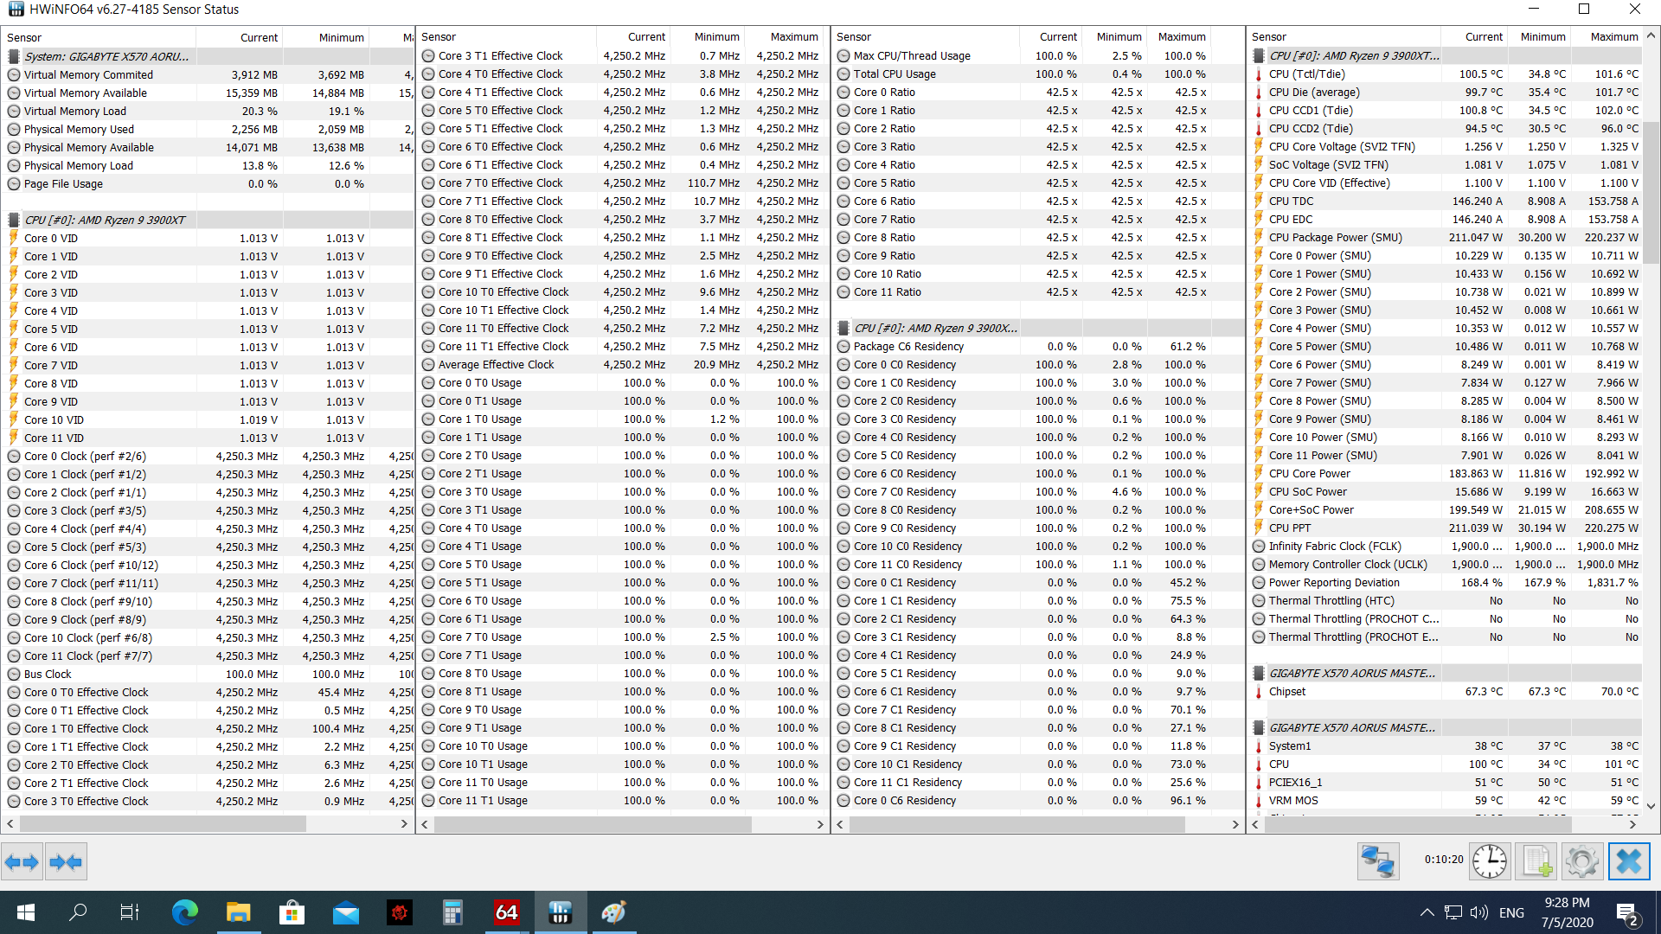Screen dimensions: 1661x934
Task: Select the Virtual Memory Commited row
Action: coord(208,75)
